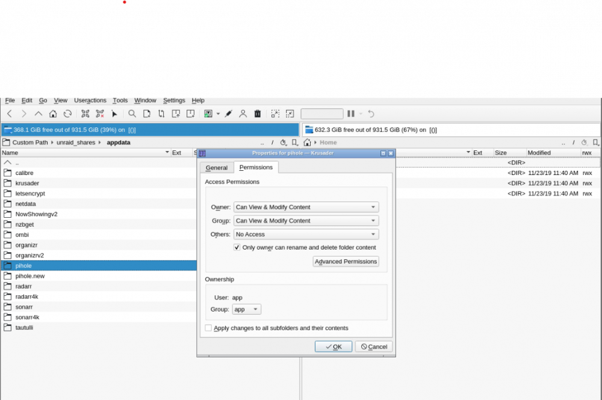Click the Select Group toolbar icon
This screenshot has width=602, height=400.
(x=85, y=114)
